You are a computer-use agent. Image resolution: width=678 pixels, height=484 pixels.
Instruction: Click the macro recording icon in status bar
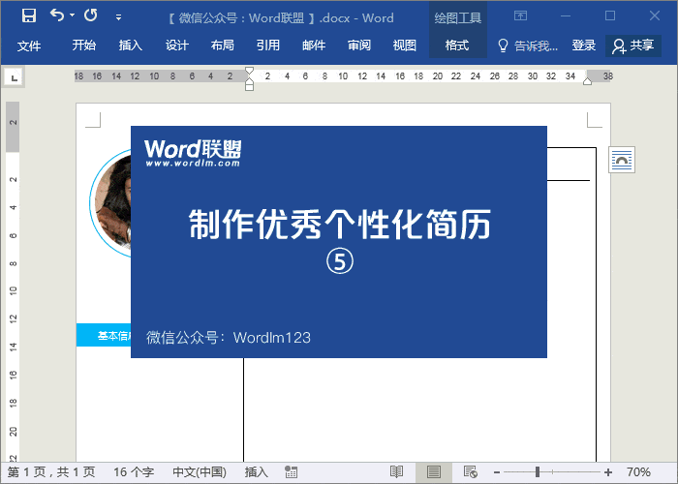tap(291, 472)
